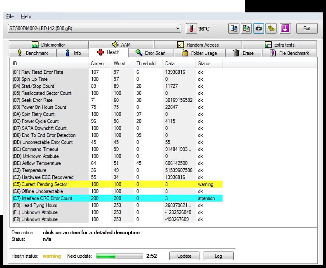Switch to the Benchmark tab
The height and width of the screenshot is (268, 326).
point(33,53)
